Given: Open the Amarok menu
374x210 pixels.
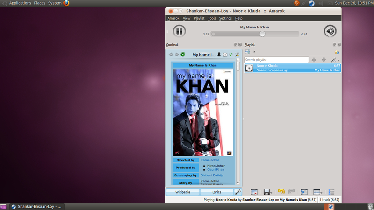Looking at the screenshot, I should click(173, 18).
